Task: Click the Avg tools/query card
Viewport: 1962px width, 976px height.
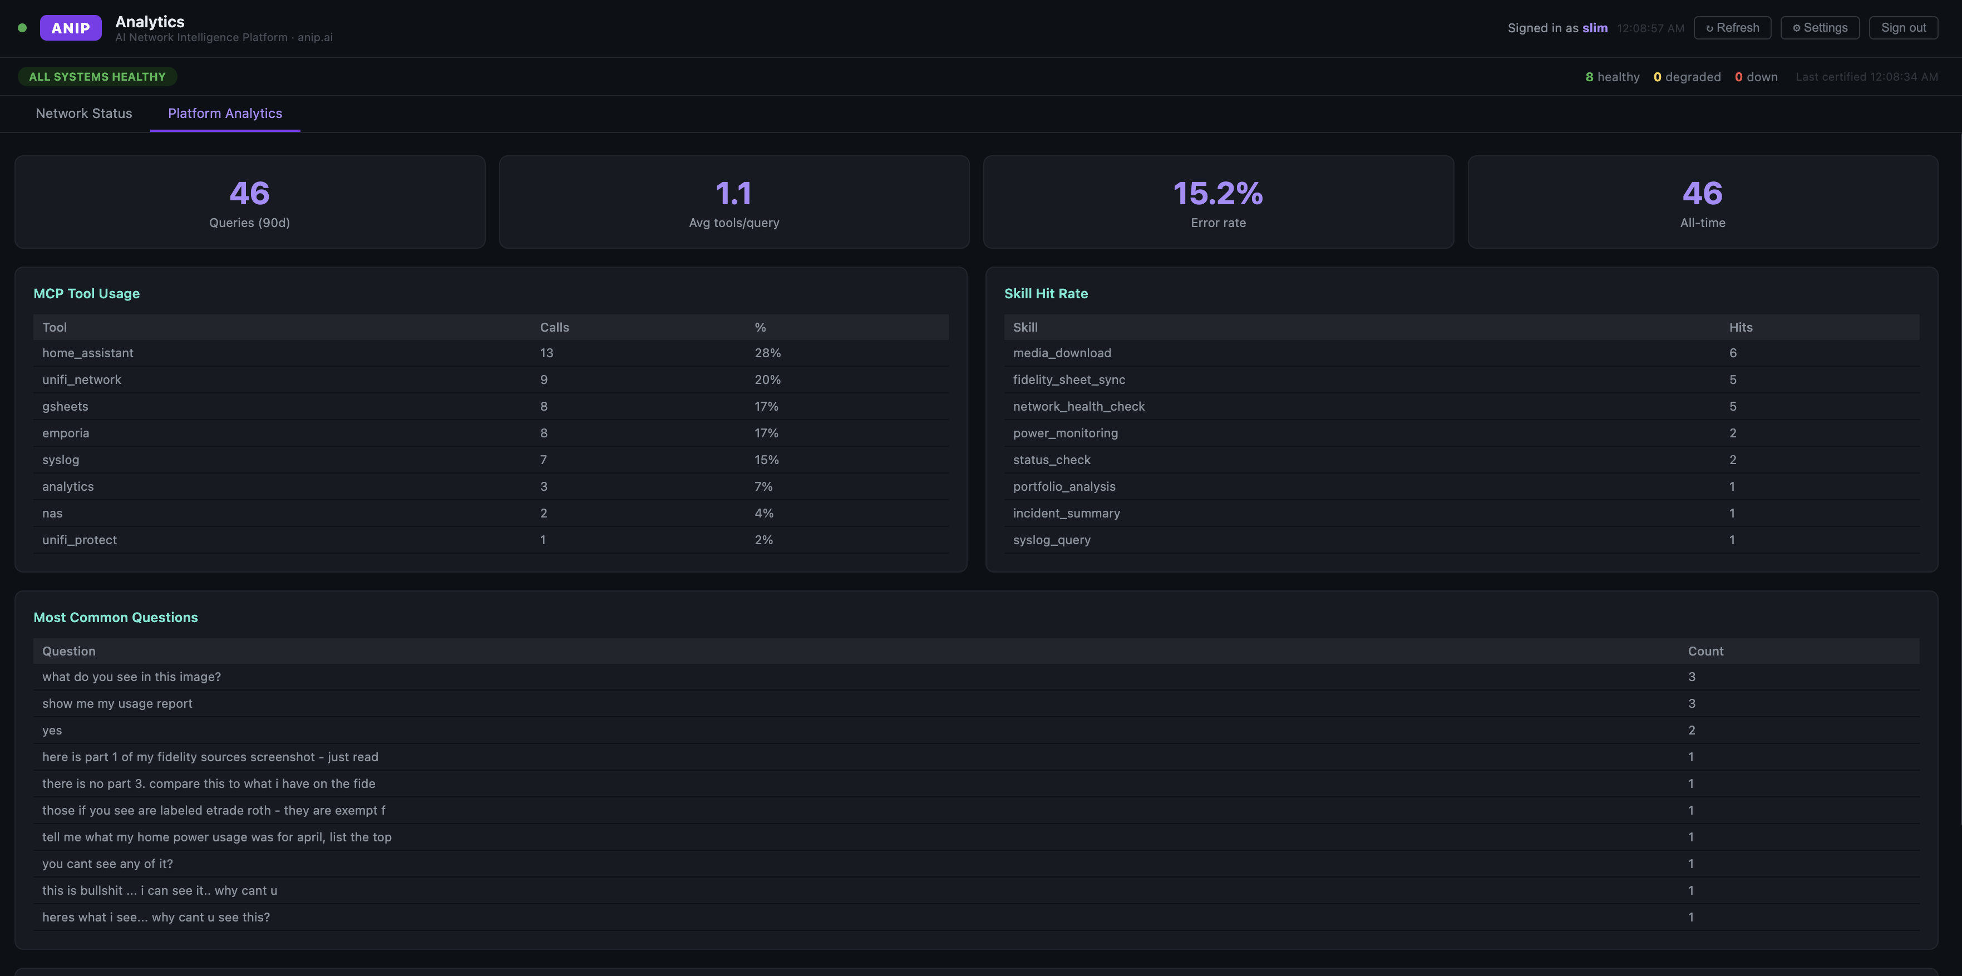Action: 734,202
